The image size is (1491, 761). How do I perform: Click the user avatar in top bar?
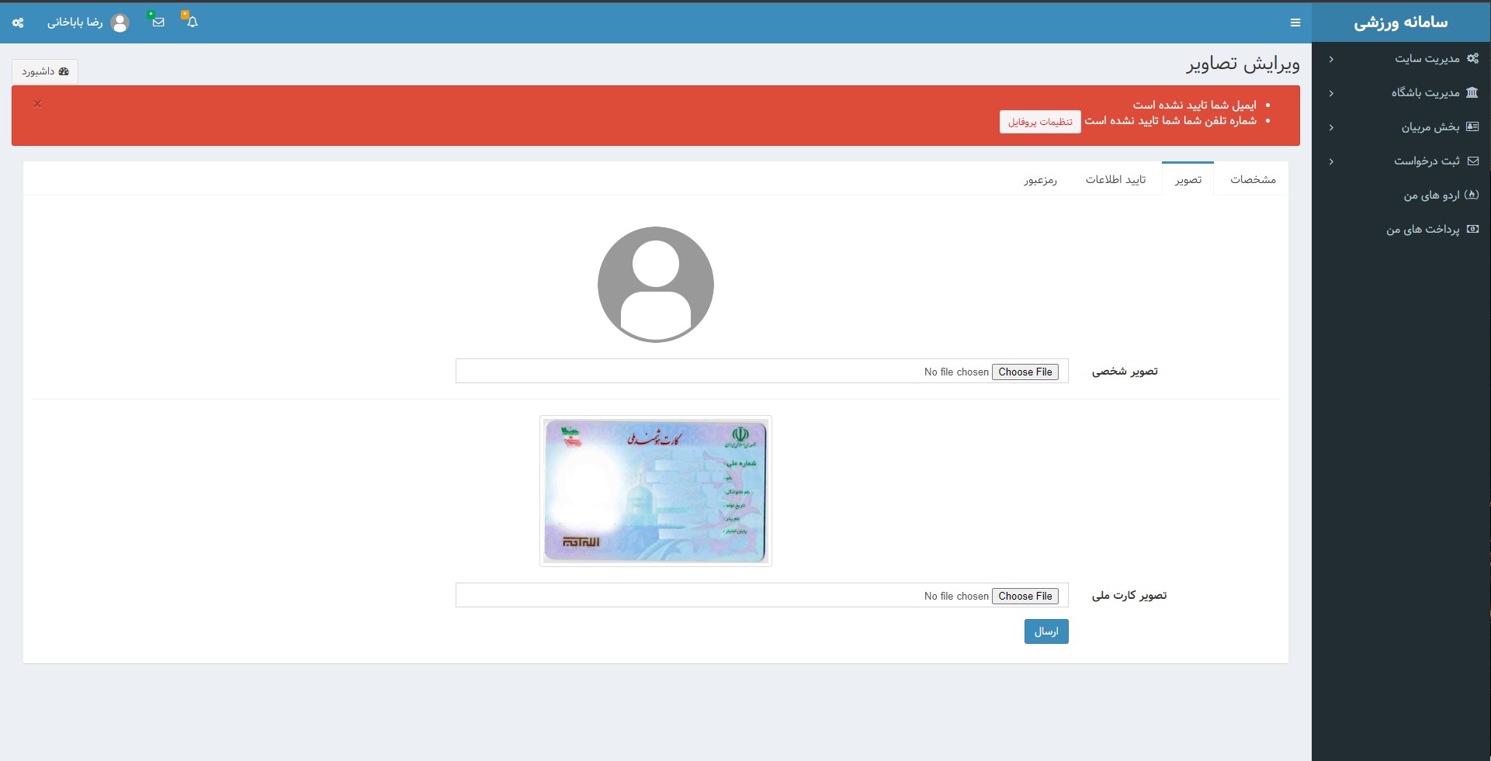(x=120, y=22)
